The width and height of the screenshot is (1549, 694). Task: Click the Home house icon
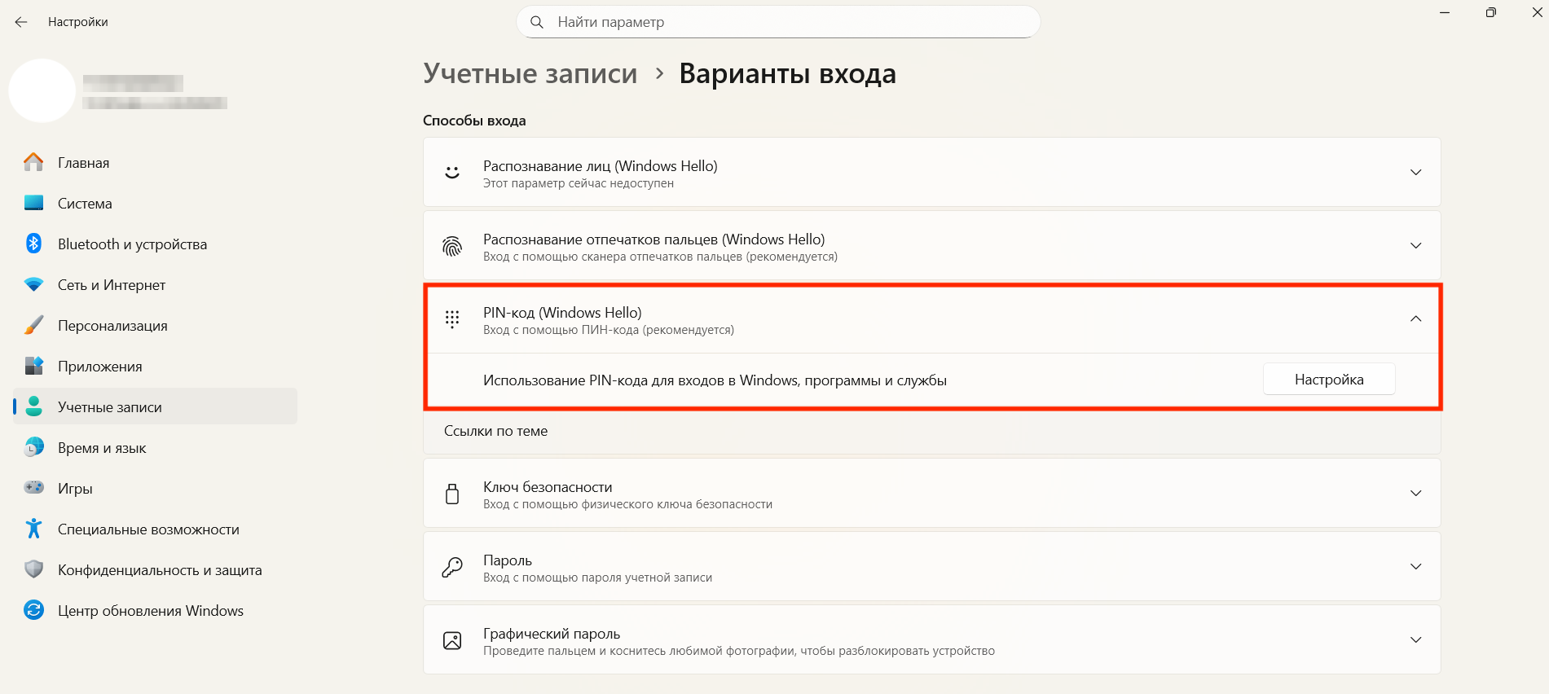click(x=33, y=162)
